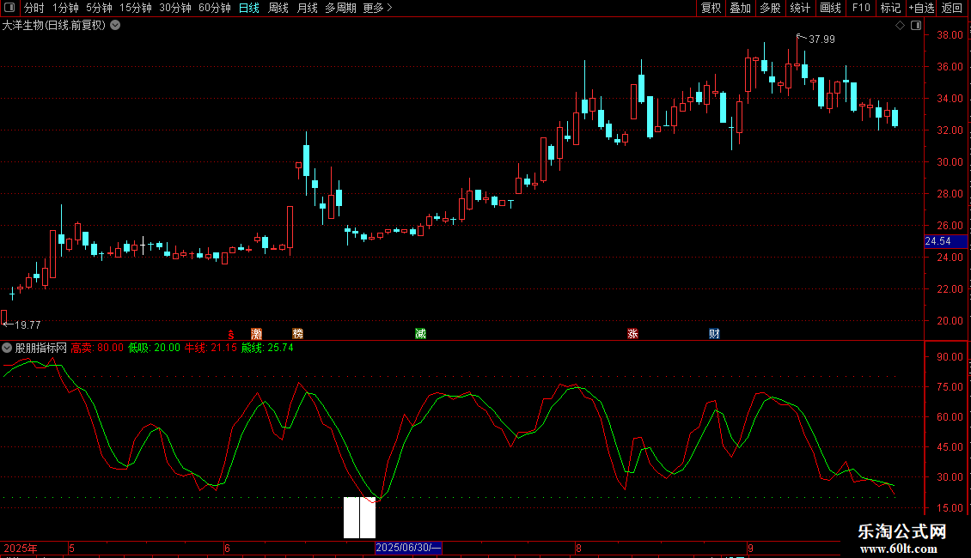This screenshot has height=558, width=971.
Task: Toggle the right side panel icon
Action: coord(917,26)
